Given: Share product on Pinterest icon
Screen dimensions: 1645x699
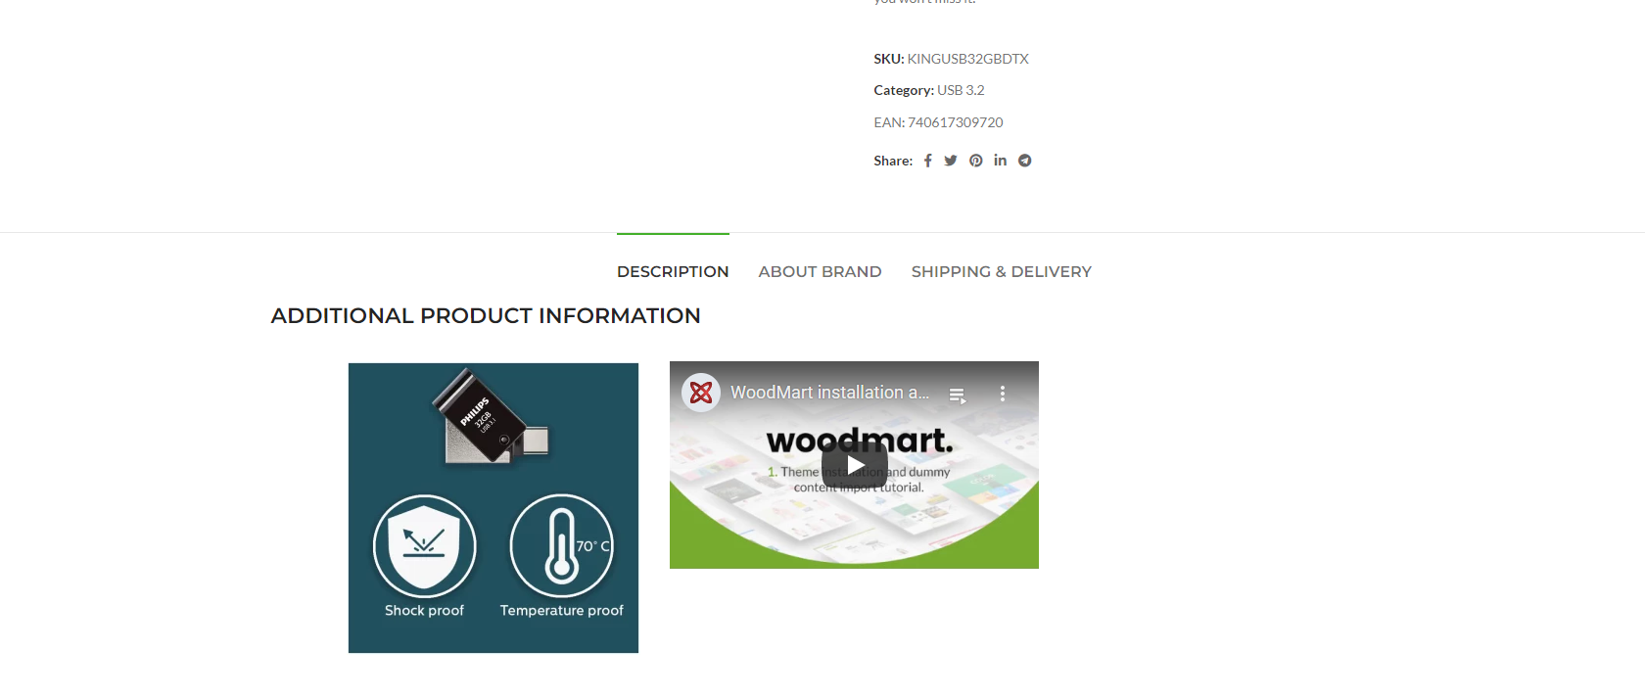Looking at the screenshot, I should point(976,161).
